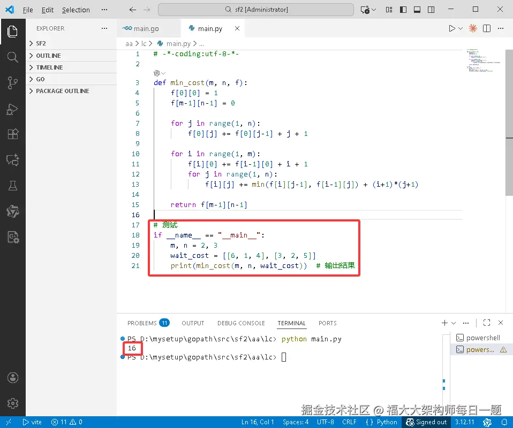The width and height of the screenshot is (513, 428).
Task: Close the main.py tab
Action: pyautogui.click(x=237, y=28)
